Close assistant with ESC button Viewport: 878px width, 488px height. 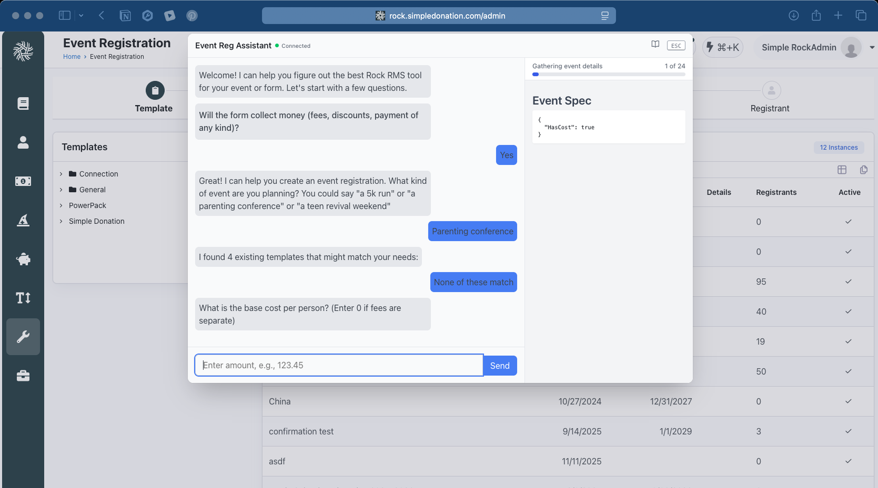[x=676, y=46]
